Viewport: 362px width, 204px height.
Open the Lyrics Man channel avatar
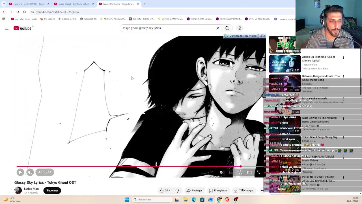point(18,190)
